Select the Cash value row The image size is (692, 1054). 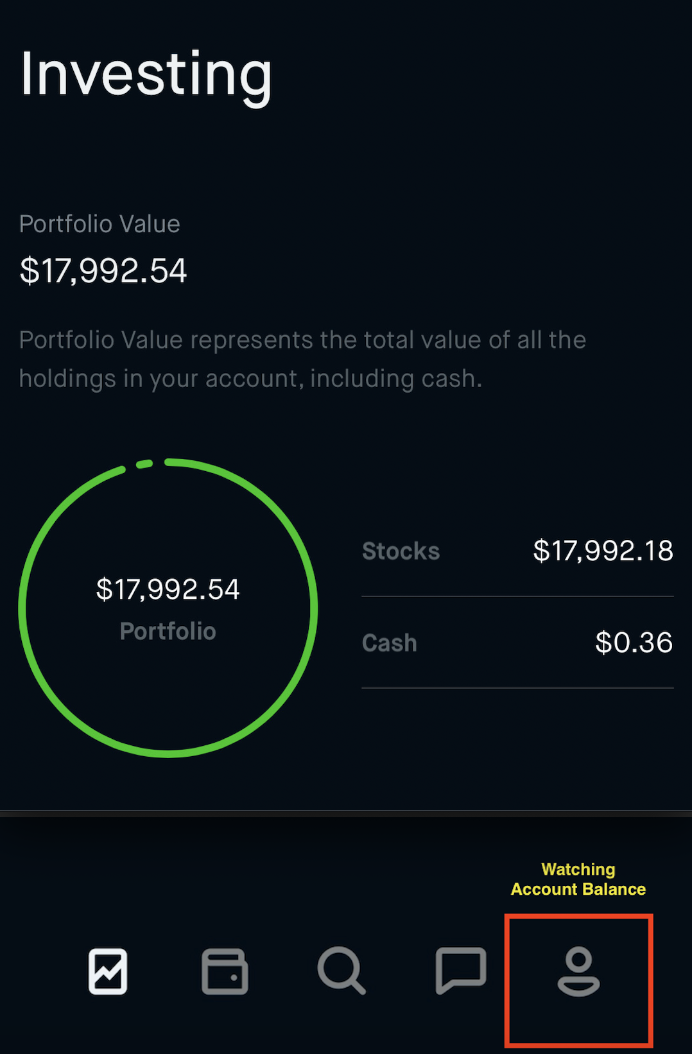(x=517, y=643)
